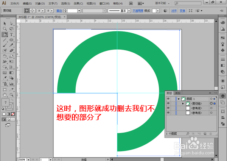
Task: Open the 基本功能 workspace switcher
Action: (x=162, y=3)
